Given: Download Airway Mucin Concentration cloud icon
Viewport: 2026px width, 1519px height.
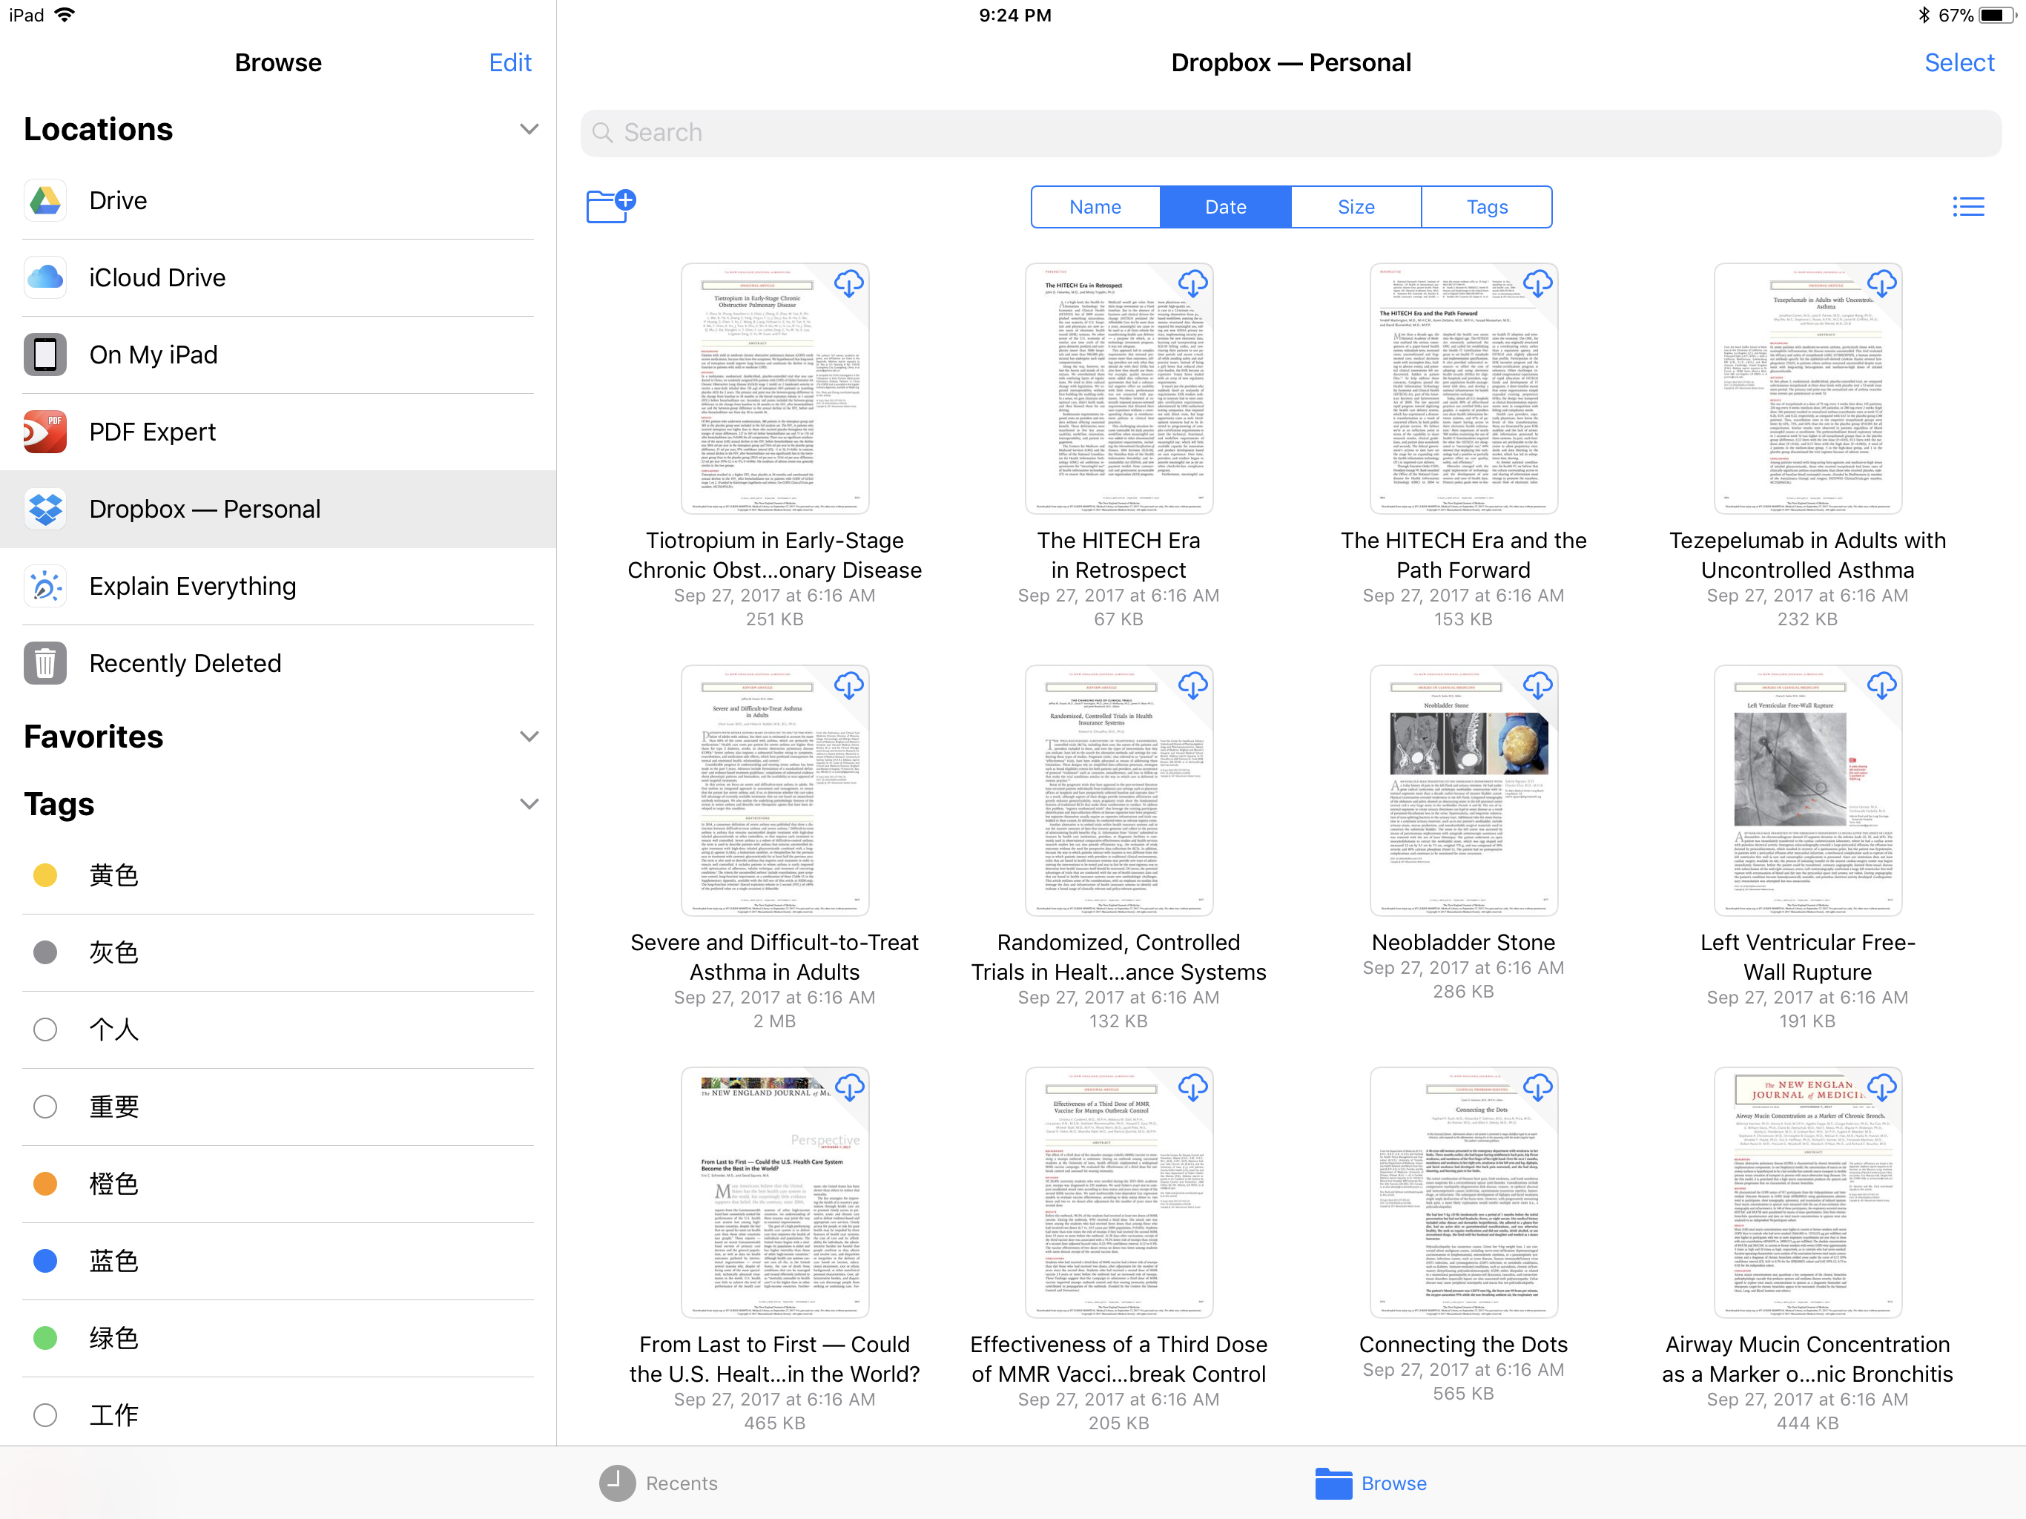Looking at the screenshot, I should [1881, 1088].
